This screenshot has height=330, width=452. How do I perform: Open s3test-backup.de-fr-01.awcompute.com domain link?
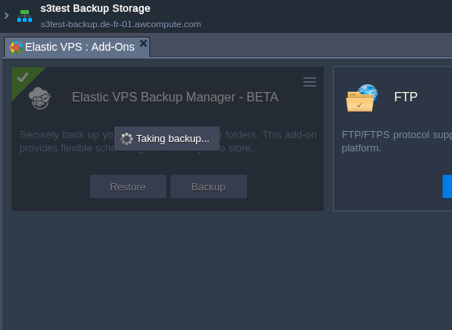[x=120, y=24]
